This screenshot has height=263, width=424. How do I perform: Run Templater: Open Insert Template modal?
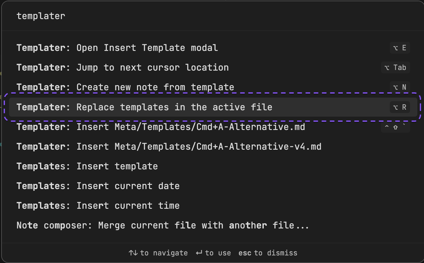click(x=117, y=48)
